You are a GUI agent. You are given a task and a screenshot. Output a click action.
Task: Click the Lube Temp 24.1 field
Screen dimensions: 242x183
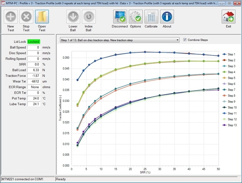(x=34, y=104)
